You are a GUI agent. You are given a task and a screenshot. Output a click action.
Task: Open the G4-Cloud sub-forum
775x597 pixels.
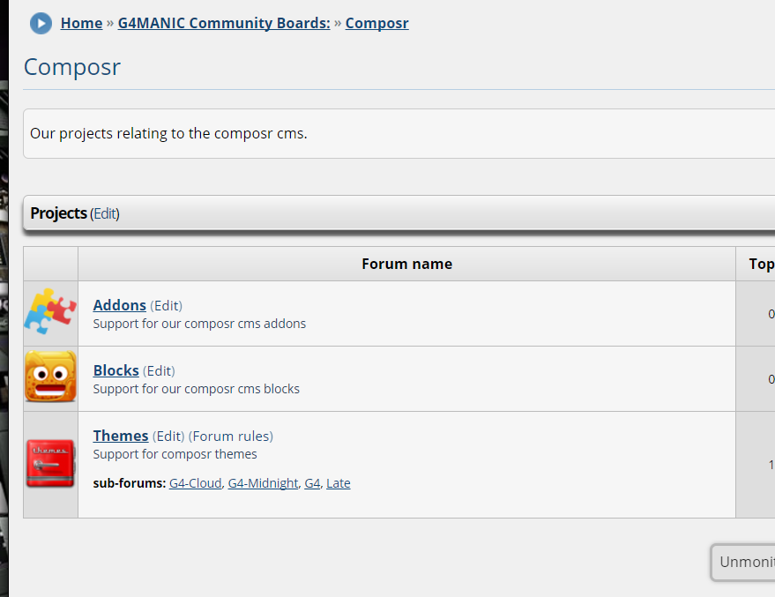(x=195, y=483)
